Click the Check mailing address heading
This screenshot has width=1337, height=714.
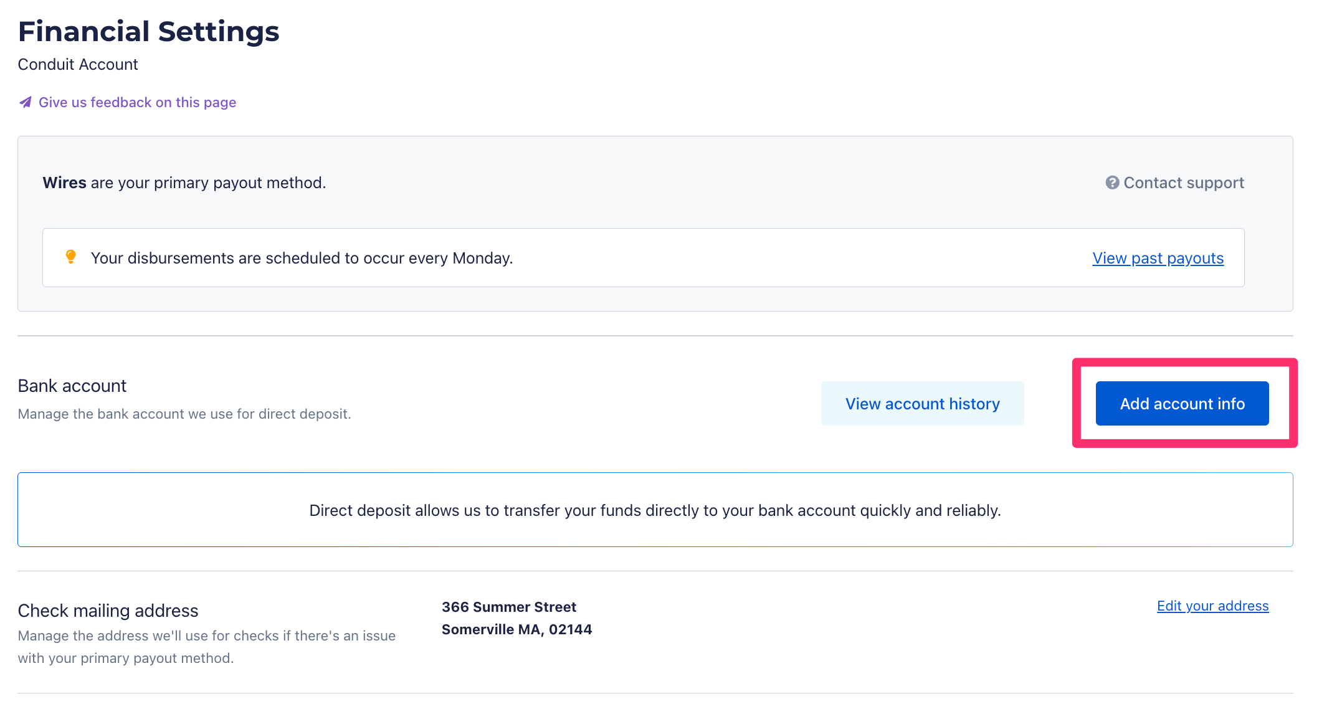pyautogui.click(x=108, y=611)
